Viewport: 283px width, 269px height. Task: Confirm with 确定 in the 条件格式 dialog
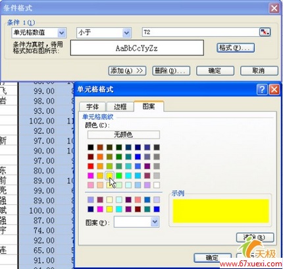point(215,71)
